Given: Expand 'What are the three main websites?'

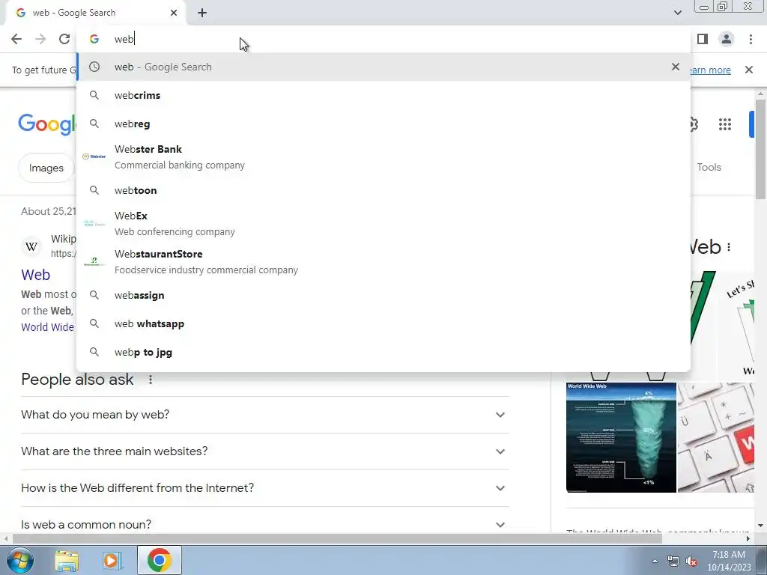Looking at the screenshot, I should tap(264, 451).
